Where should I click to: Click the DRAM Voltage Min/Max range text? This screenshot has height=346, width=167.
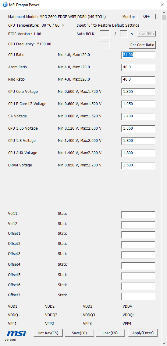[x=80, y=165]
